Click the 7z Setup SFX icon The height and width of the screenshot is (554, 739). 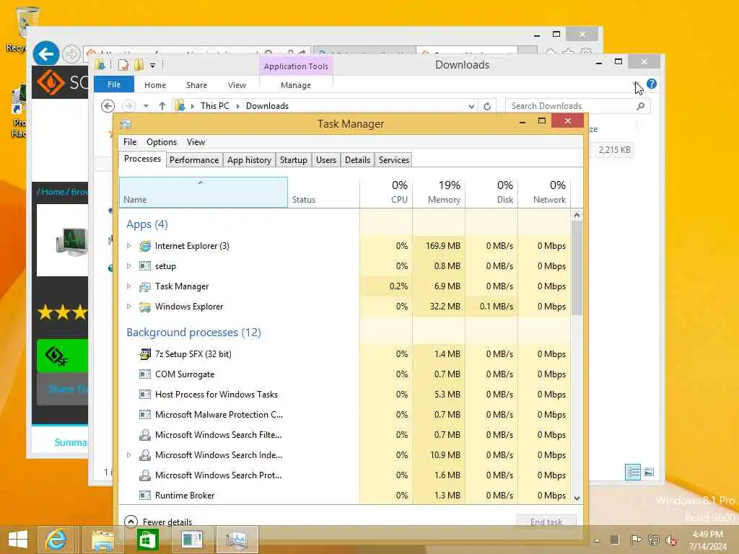pyautogui.click(x=144, y=354)
